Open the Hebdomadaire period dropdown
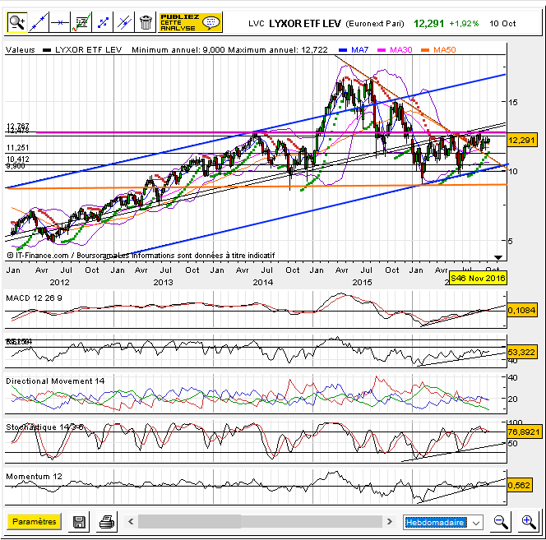546x540 pixels. point(444,522)
